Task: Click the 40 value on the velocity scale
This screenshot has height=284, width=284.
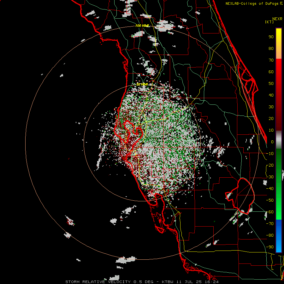Action: pyautogui.click(x=271, y=95)
